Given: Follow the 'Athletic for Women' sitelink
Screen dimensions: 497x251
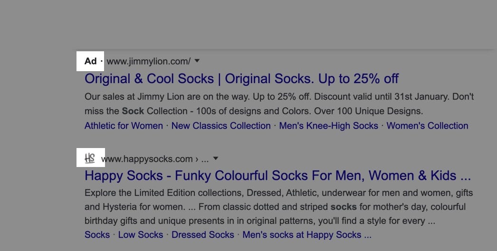Looking at the screenshot, I should tap(124, 126).
